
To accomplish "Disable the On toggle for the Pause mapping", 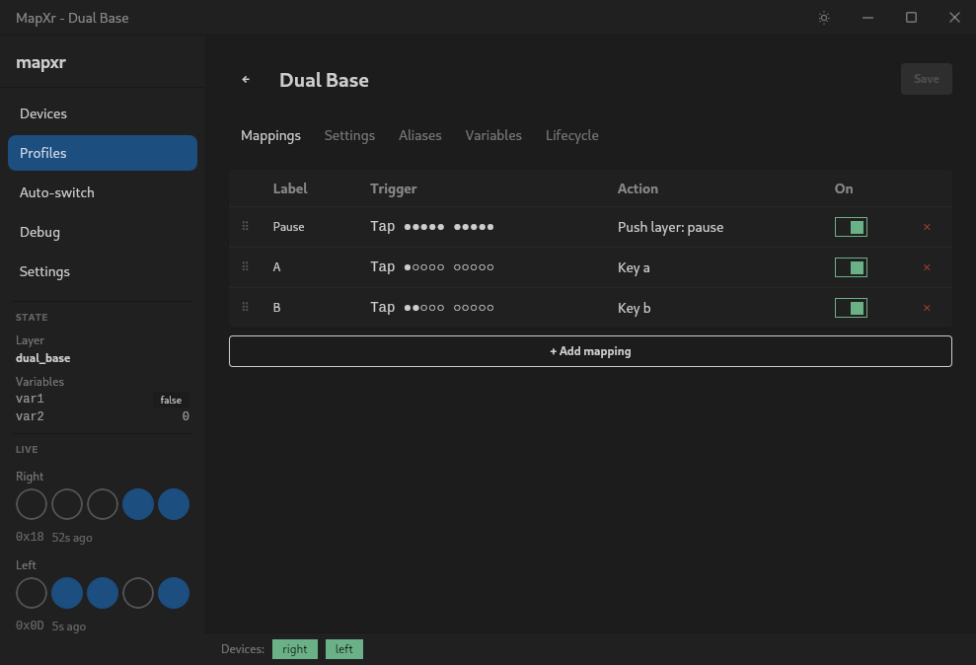I will pyautogui.click(x=851, y=226).
